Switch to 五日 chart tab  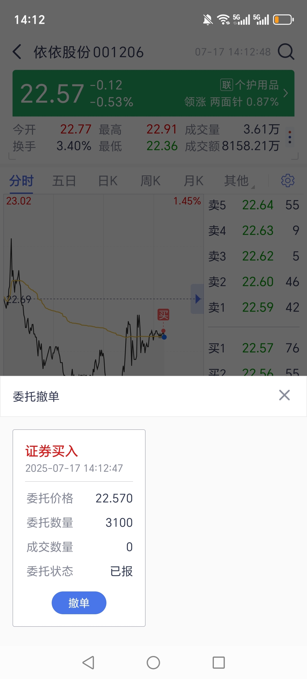[x=64, y=181]
